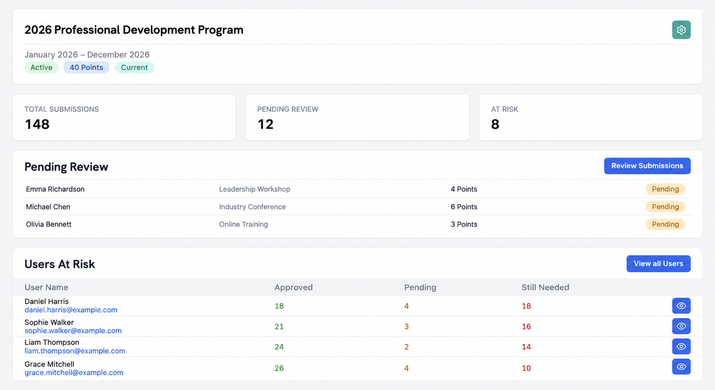Select Michael Chen in pending review list
The image size is (715, 390).
coord(48,207)
